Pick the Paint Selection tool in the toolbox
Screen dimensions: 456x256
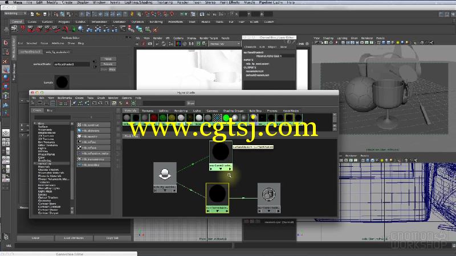coord(6,61)
